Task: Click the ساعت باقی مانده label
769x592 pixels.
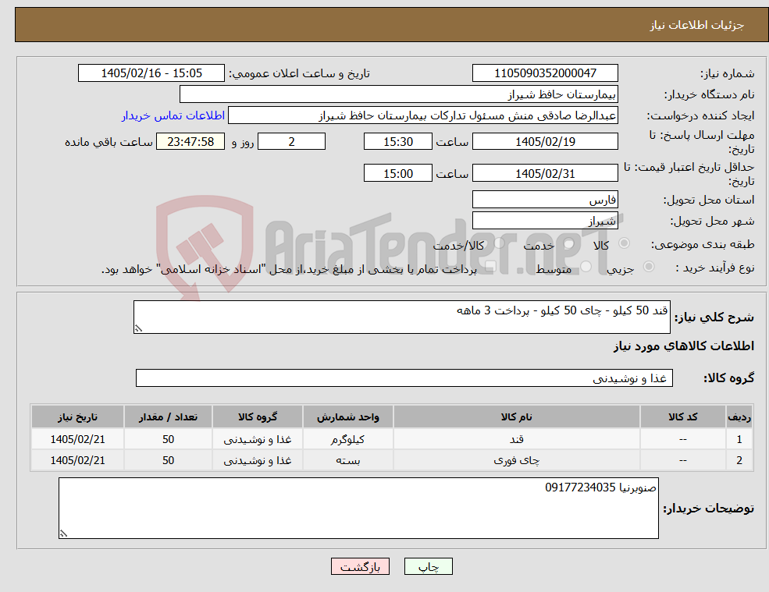Action: [109, 142]
